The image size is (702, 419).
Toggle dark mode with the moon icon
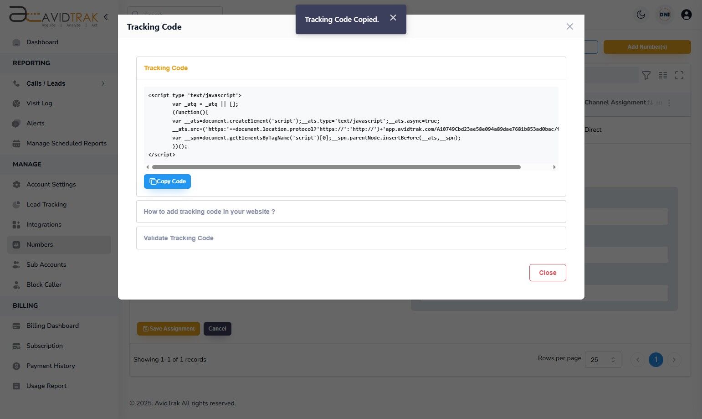(x=641, y=15)
